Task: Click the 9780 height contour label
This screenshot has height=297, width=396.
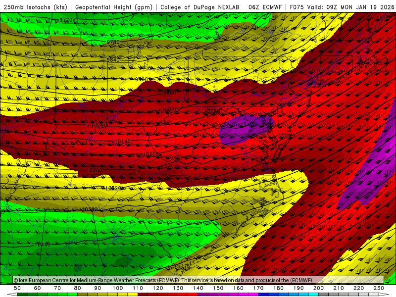Action: click(x=113, y=42)
